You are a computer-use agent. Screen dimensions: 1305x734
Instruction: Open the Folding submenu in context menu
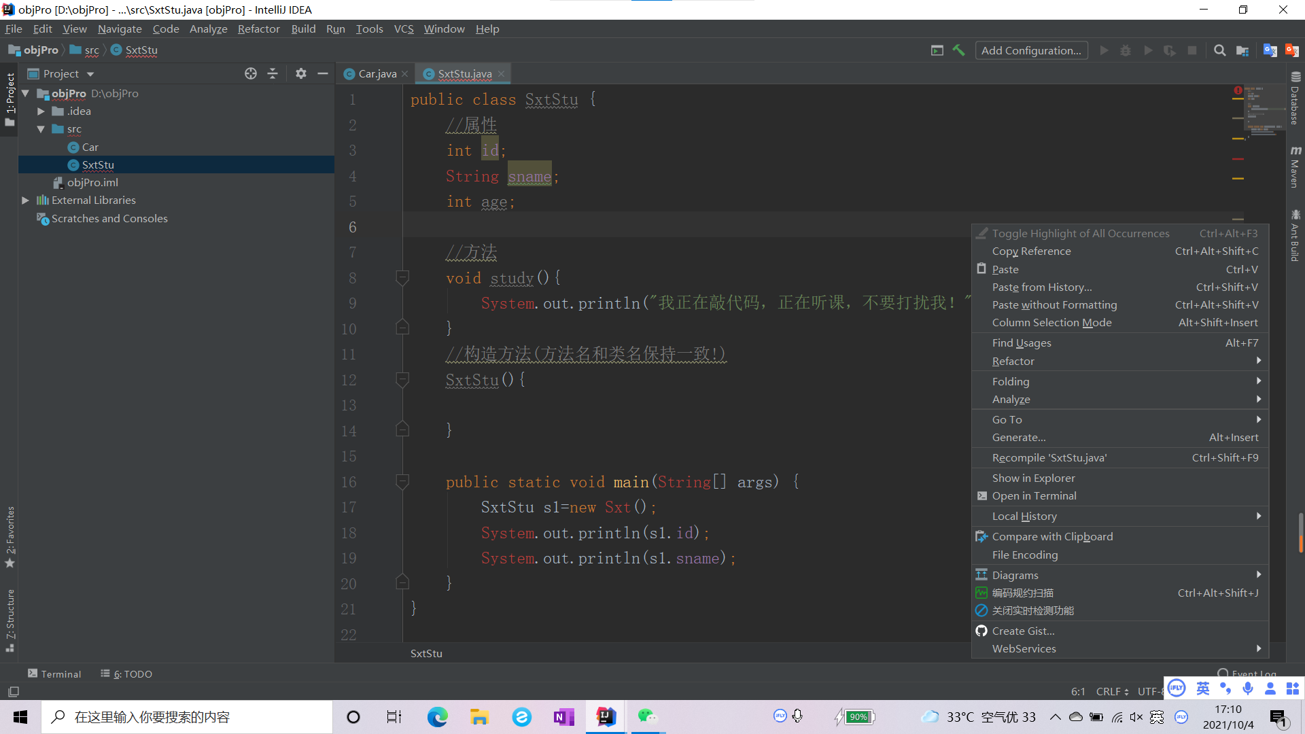(x=1120, y=381)
